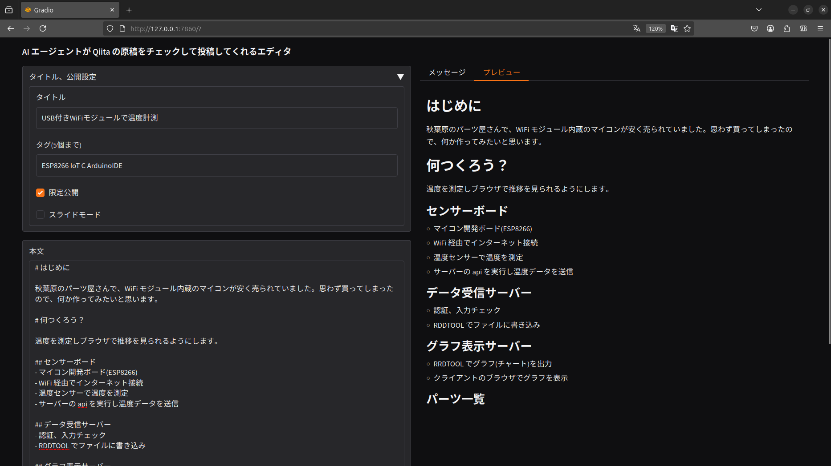831x466 pixels.
Task: Click the タグ(5個まで) input field
Action: (x=216, y=165)
